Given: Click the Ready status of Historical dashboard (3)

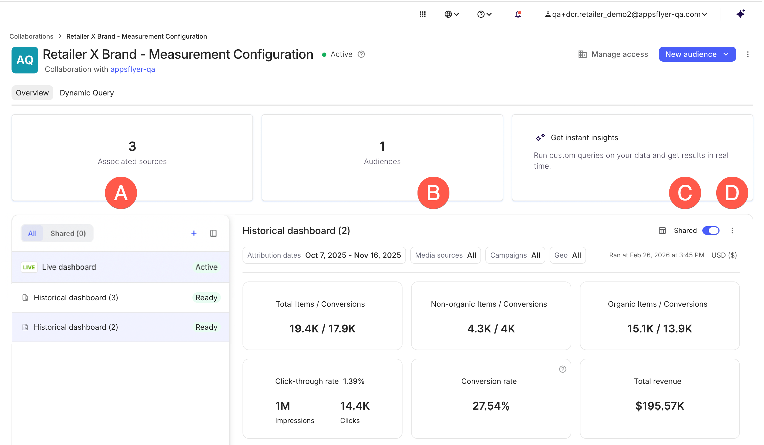Looking at the screenshot, I should tap(206, 298).
